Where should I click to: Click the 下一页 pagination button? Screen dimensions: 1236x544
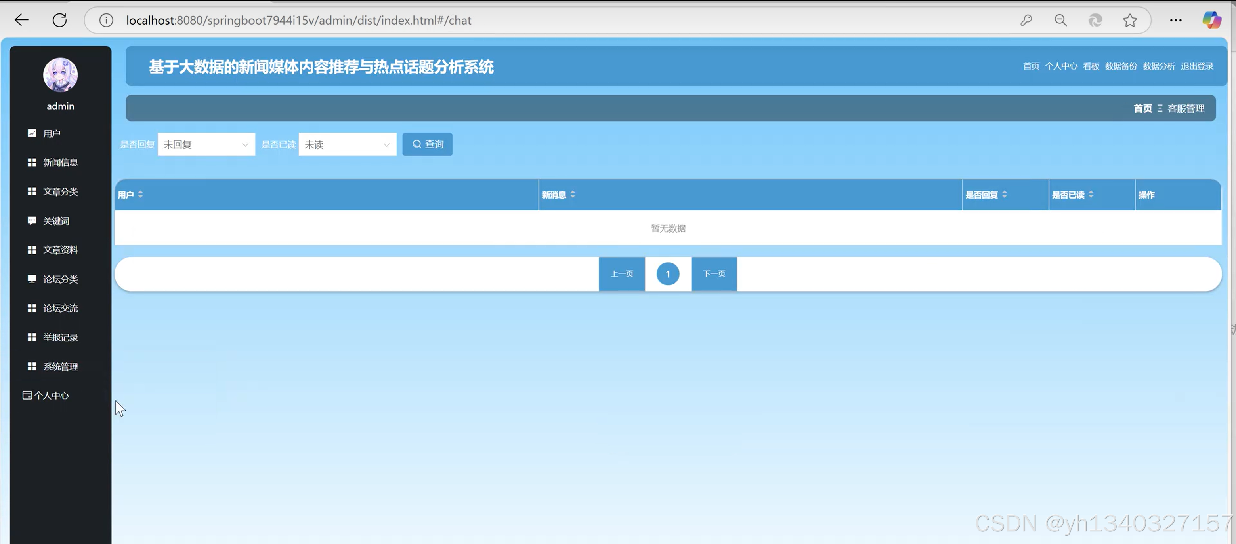(x=714, y=273)
